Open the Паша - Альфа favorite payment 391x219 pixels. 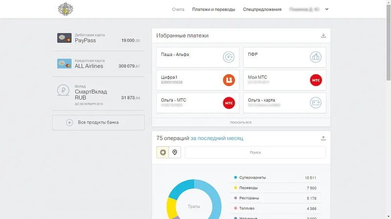click(x=197, y=57)
